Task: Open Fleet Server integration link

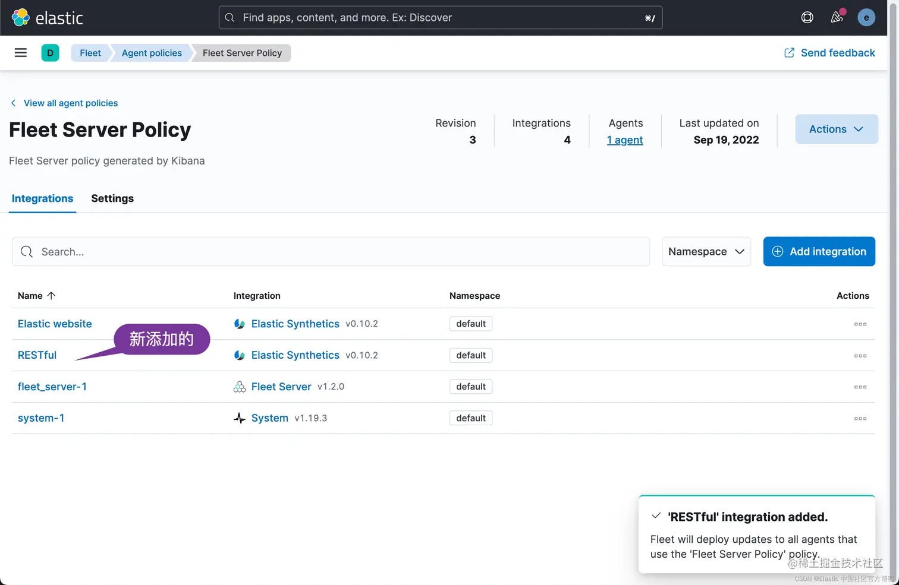Action: (281, 387)
